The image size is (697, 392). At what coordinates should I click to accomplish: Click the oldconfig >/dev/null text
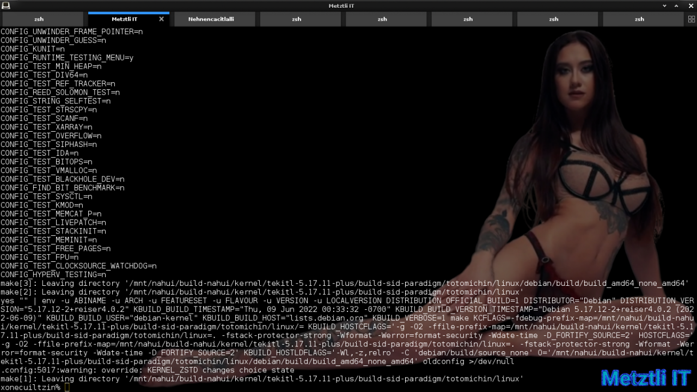point(468,362)
